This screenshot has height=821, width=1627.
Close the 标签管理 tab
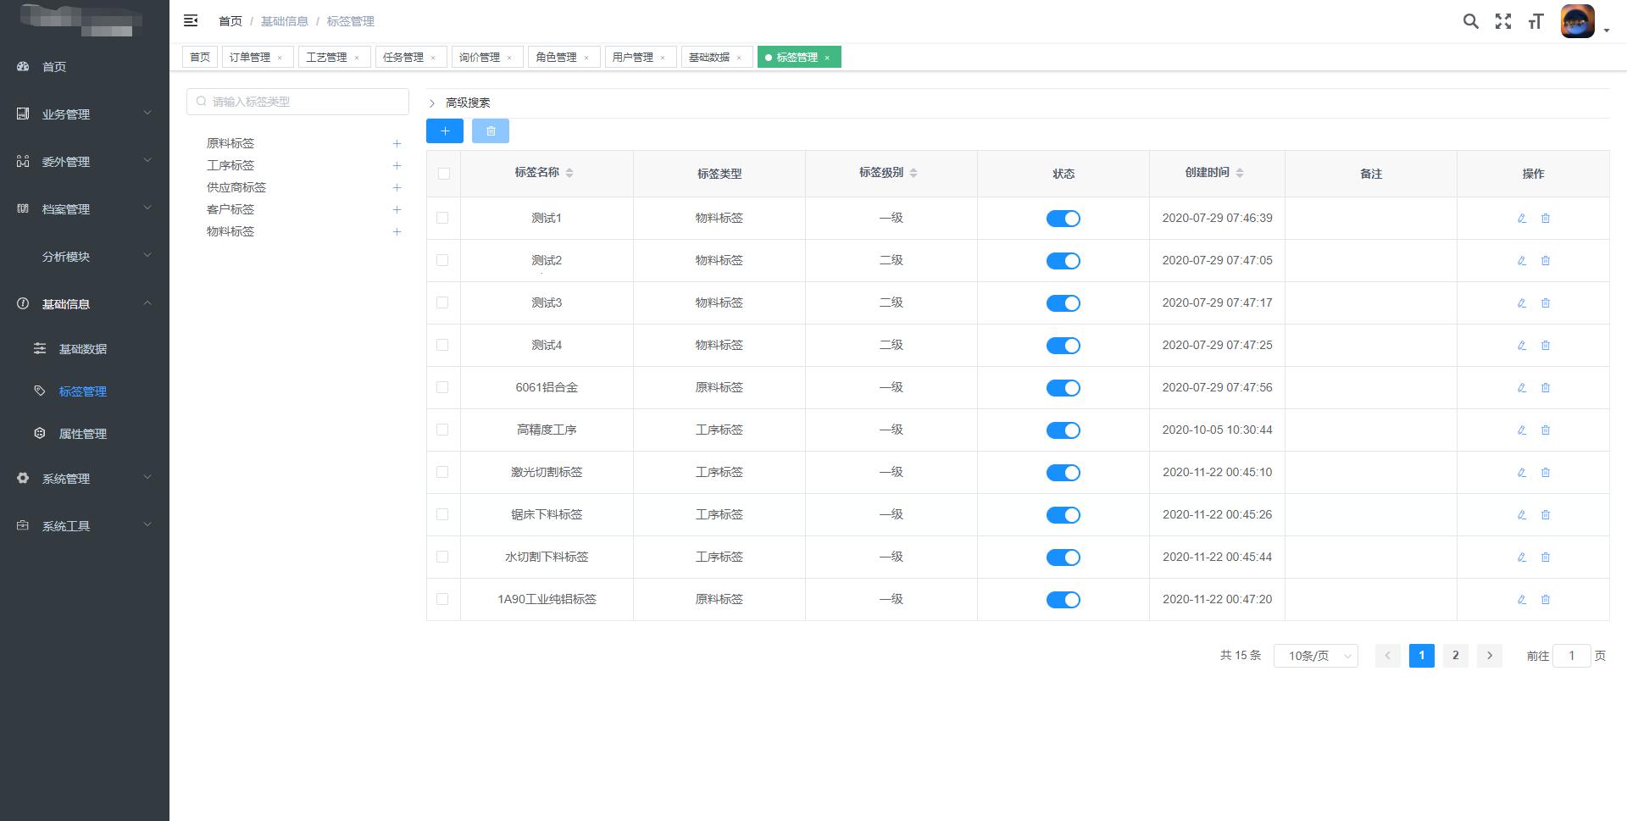coord(827,58)
